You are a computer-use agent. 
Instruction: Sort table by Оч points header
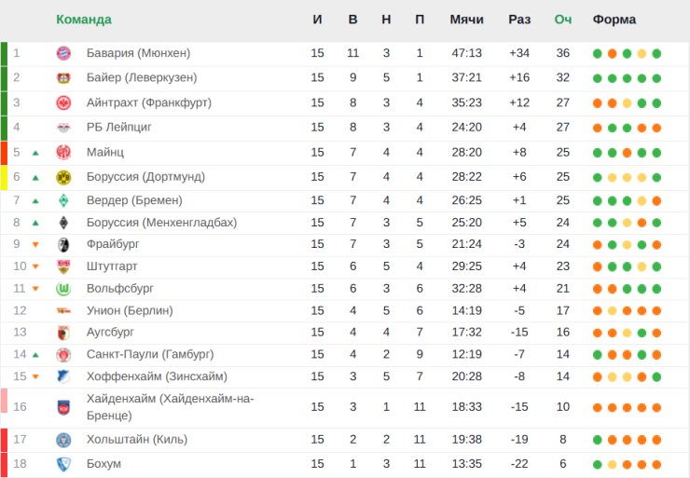pos(563,20)
